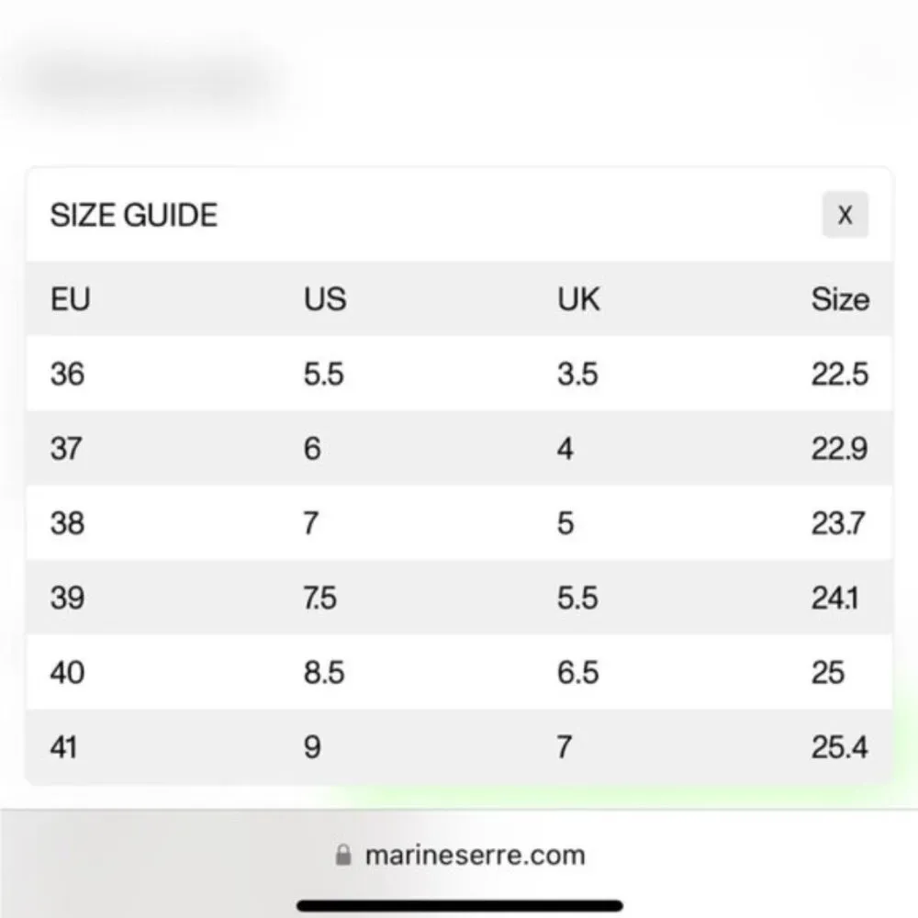The height and width of the screenshot is (918, 918).
Task: Tap the marineserre.com address text
Action: (475, 856)
